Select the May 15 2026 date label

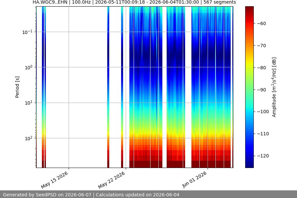pyautogui.click(x=54, y=180)
